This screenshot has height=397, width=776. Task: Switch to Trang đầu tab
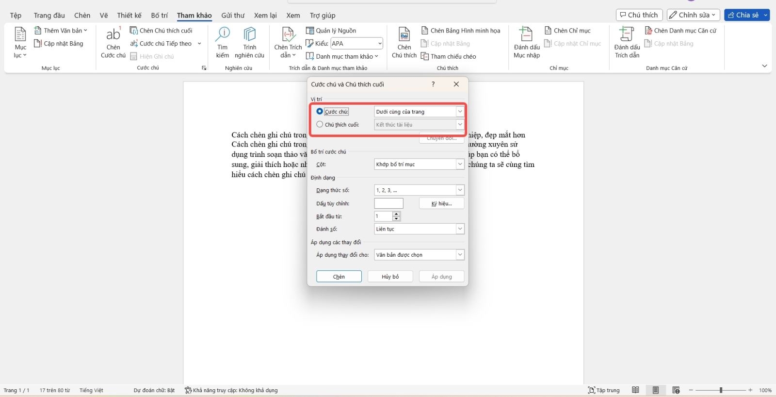[x=49, y=16]
